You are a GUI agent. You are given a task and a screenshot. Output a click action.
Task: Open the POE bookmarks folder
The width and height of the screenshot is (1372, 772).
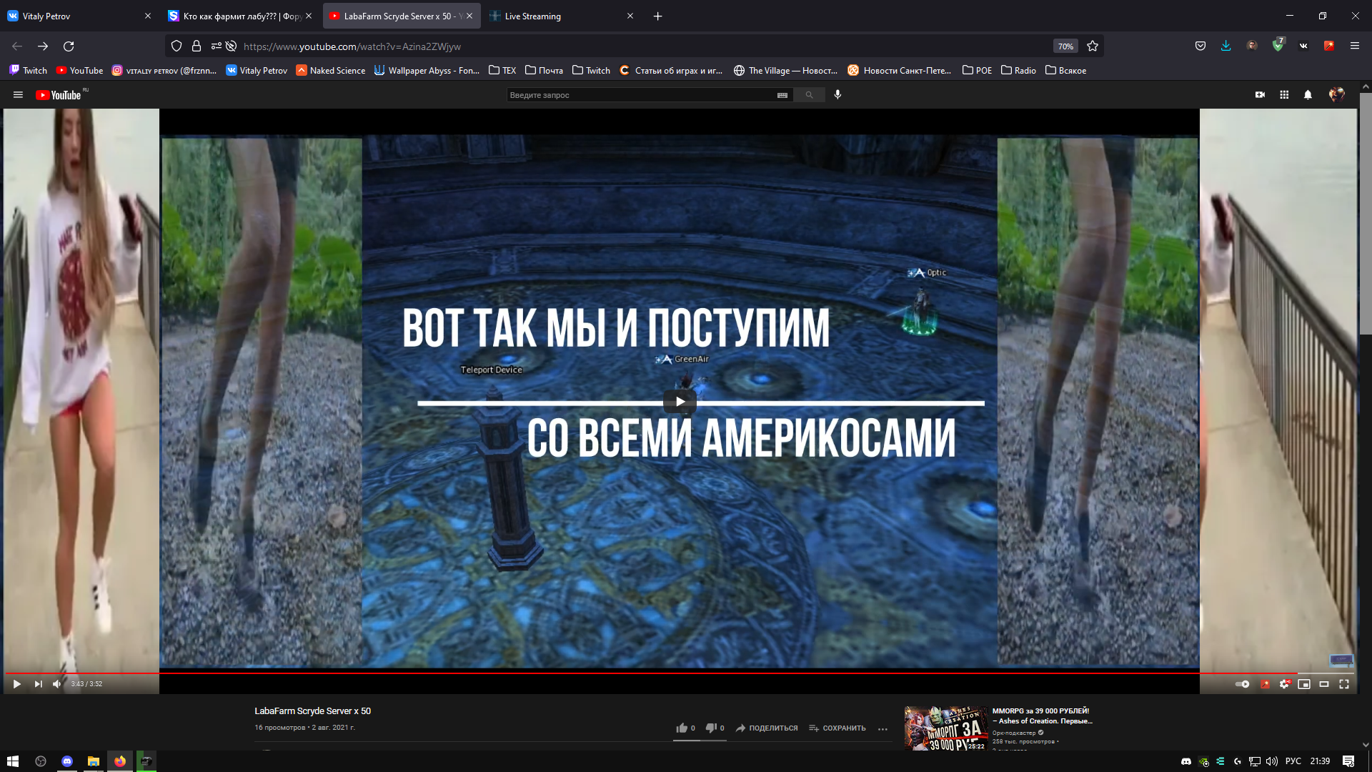pyautogui.click(x=977, y=70)
